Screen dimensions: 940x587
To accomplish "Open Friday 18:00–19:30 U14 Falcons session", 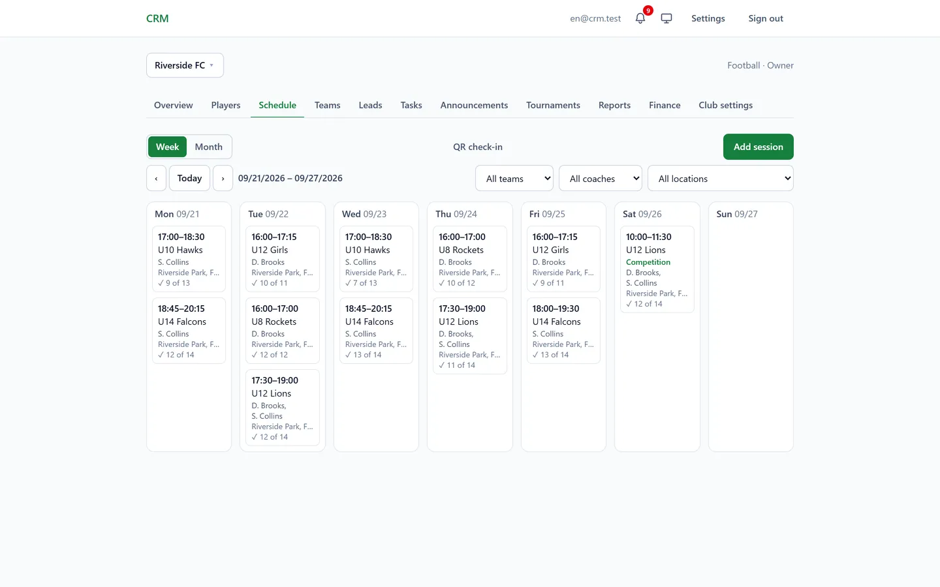I will coord(563,331).
